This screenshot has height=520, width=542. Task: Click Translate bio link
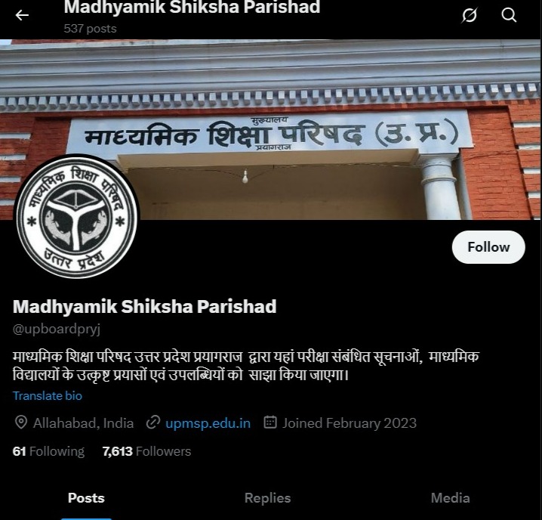click(48, 396)
